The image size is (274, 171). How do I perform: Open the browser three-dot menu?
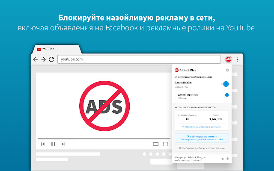click(x=238, y=59)
